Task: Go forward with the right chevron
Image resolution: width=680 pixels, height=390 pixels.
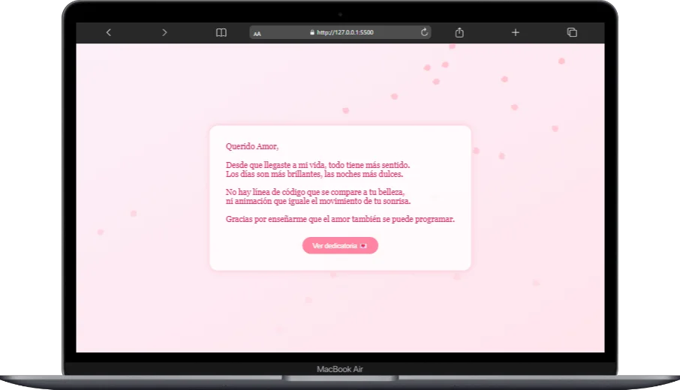Action: (x=164, y=32)
